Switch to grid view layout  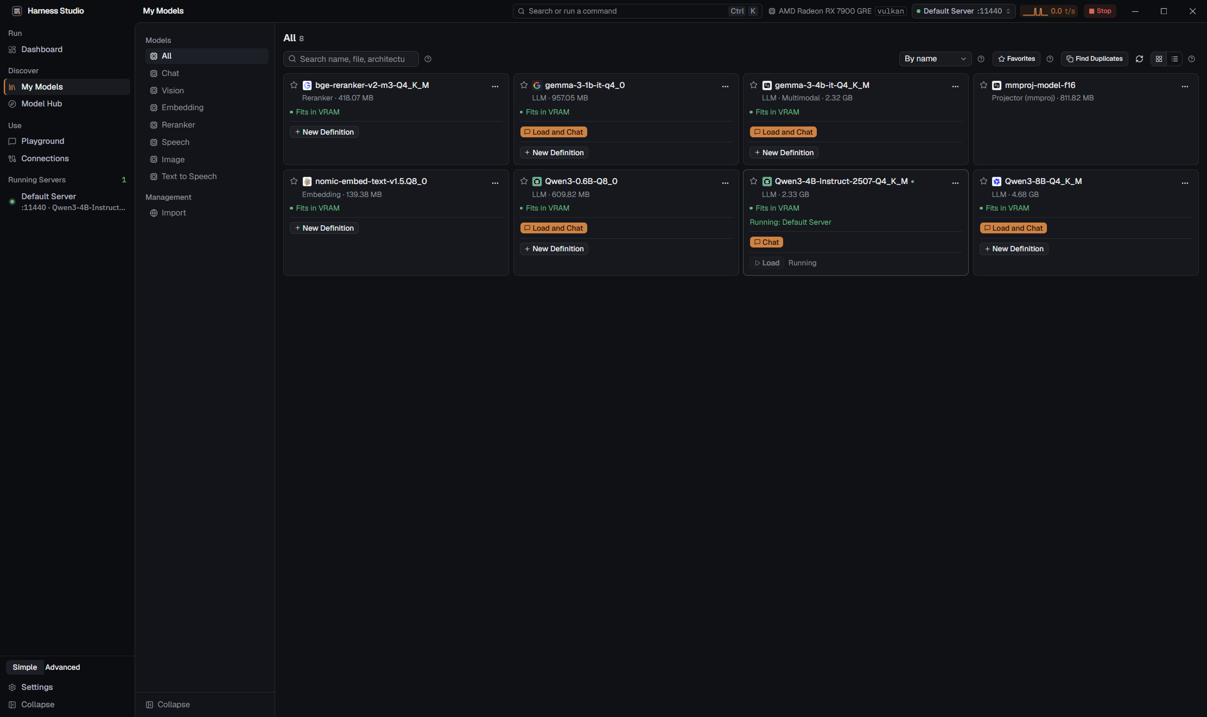1159,59
